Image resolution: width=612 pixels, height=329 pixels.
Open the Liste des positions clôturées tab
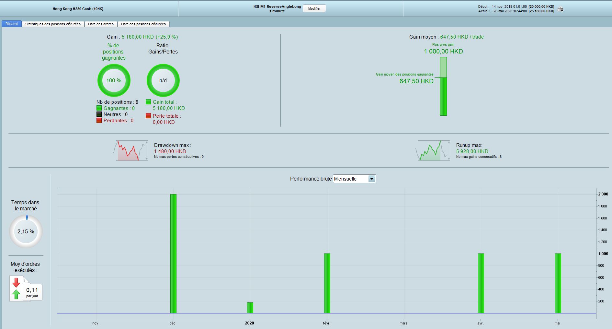(143, 24)
